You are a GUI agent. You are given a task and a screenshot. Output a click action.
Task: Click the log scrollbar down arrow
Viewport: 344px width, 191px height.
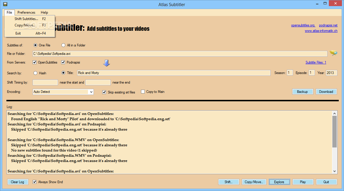pyautogui.click(x=335, y=171)
